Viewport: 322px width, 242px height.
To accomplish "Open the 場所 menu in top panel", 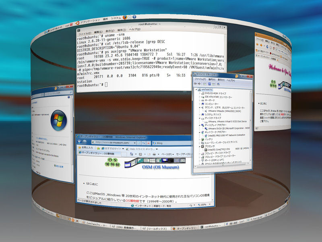I will 105,19.
